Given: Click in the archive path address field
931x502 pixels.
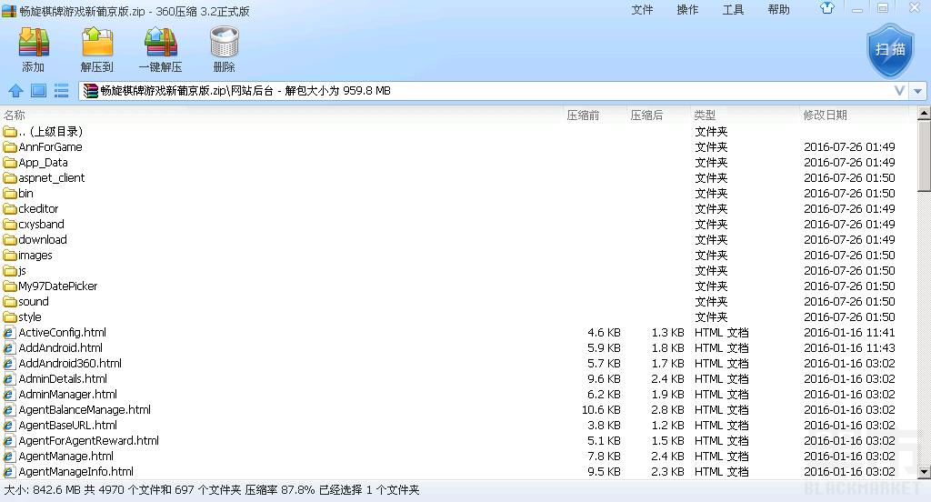Looking at the screenshot, I should coord(493,90).
